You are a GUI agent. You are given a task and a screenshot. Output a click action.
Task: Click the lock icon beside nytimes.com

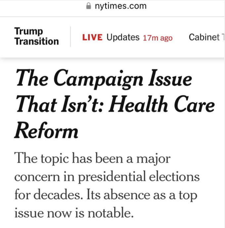[x=89, y=6]
